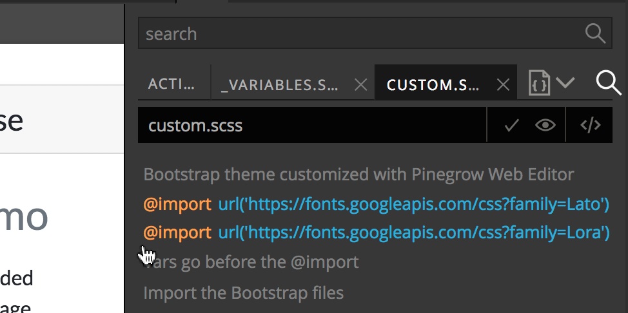
Task: Click the search input field
Action: [x=375, y=33]
